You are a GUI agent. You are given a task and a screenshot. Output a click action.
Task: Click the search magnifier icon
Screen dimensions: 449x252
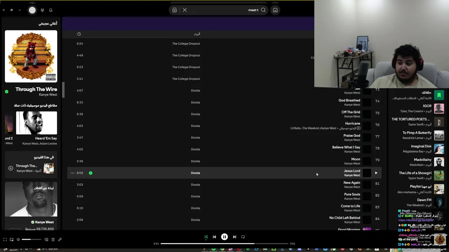coord(263,10)
